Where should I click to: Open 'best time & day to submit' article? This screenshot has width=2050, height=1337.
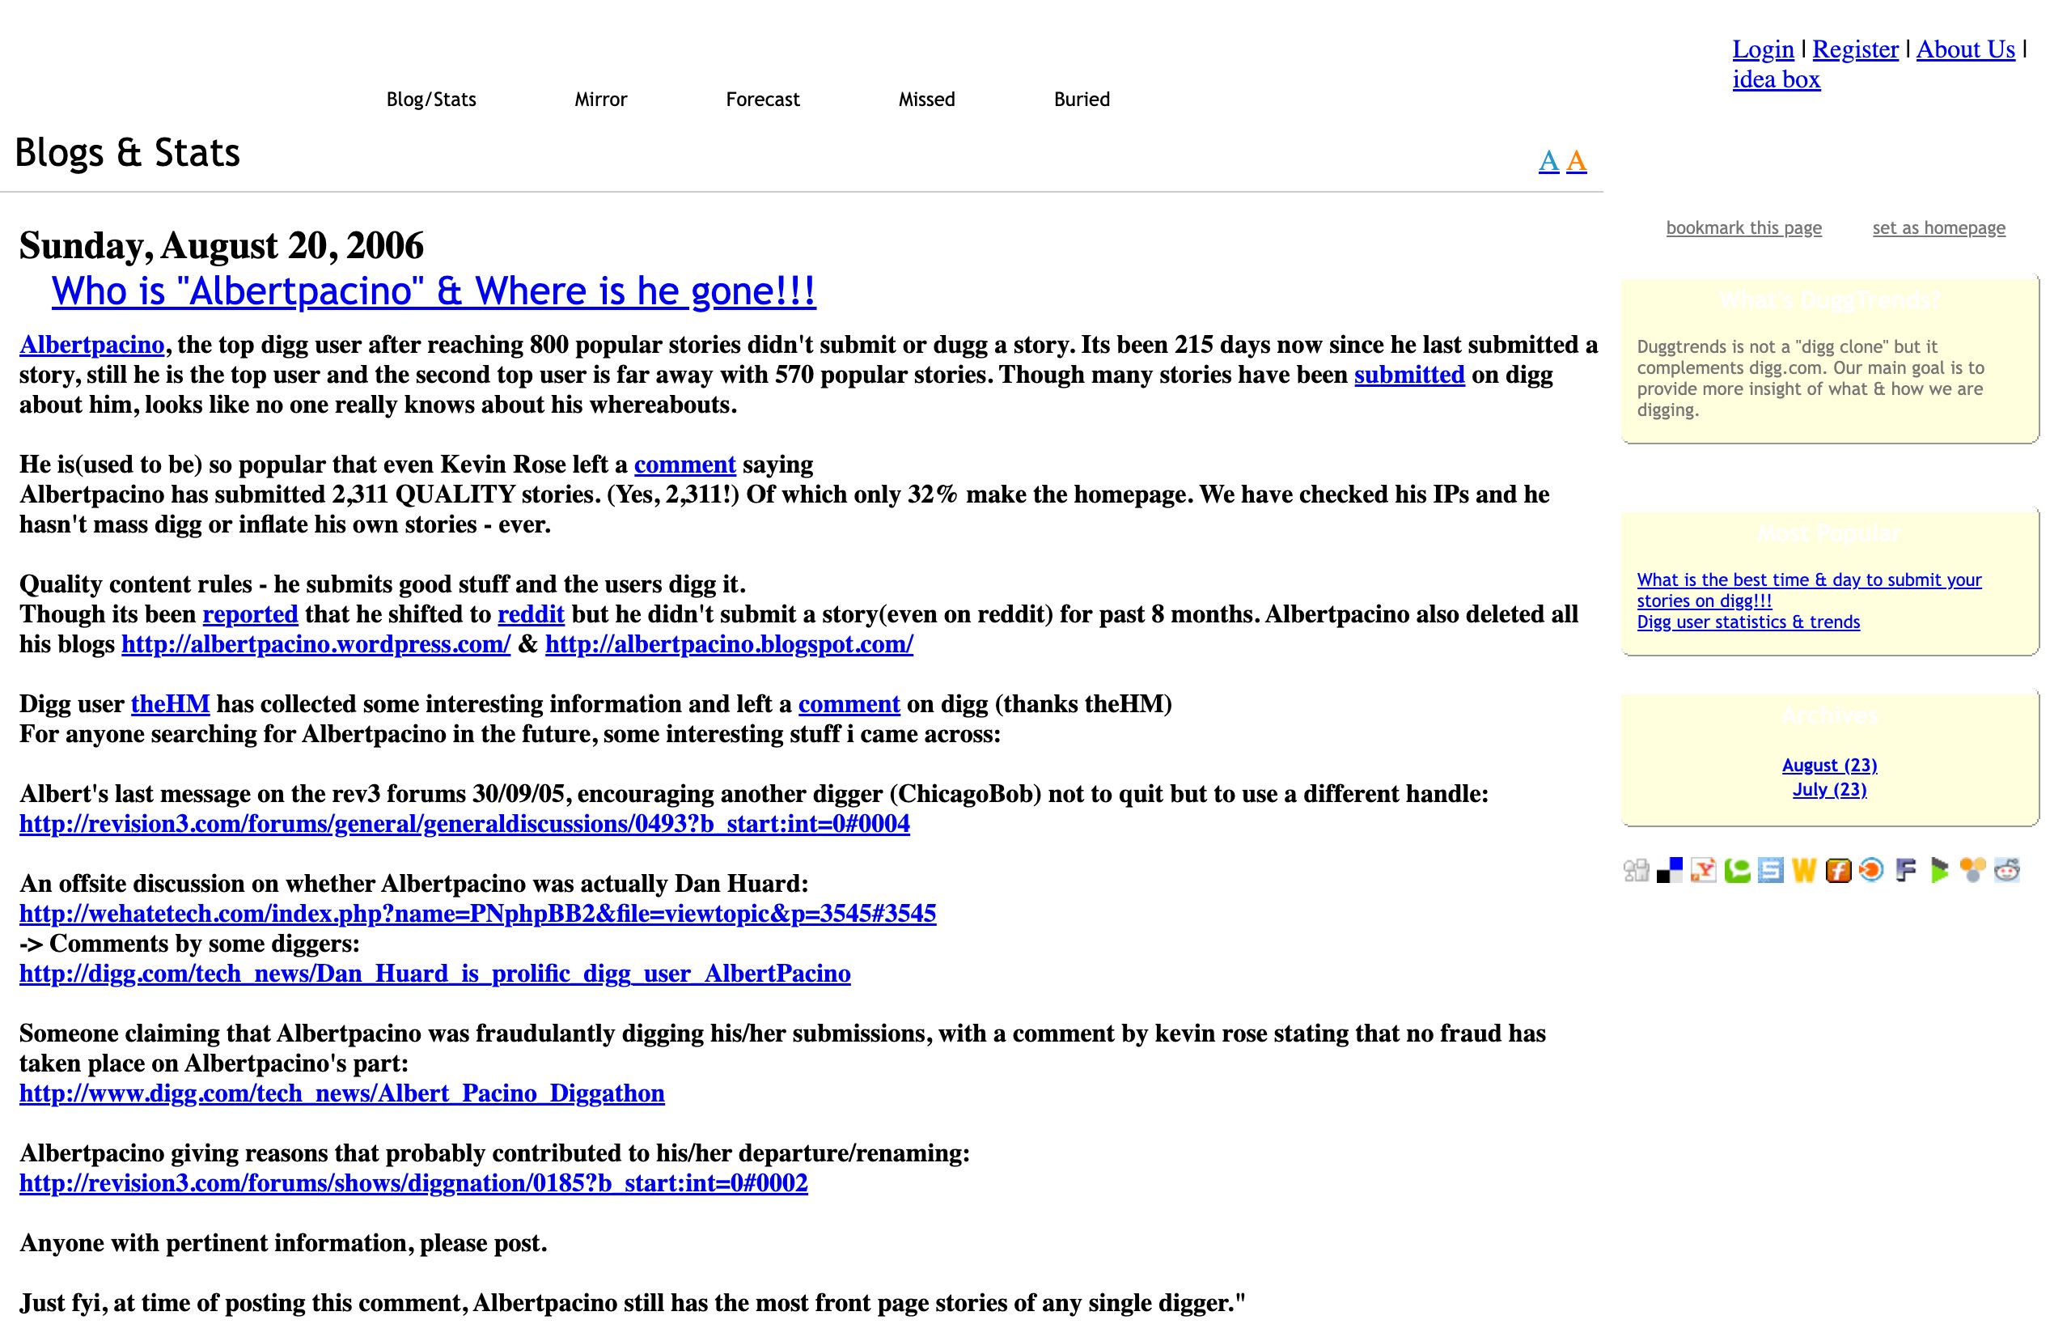1809,590
